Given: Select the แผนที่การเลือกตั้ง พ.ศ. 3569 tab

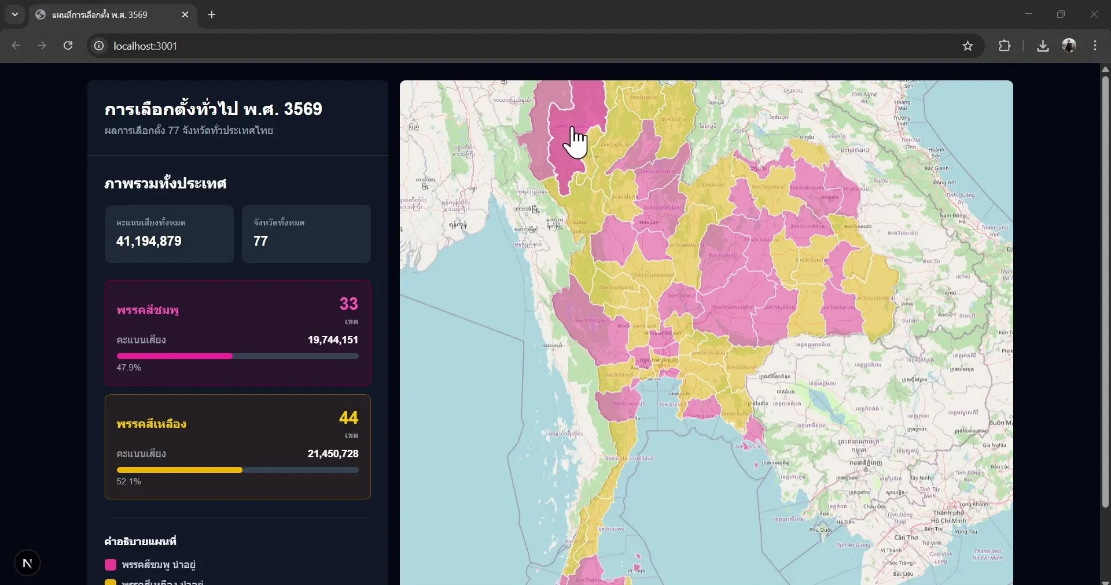Looking at the screenshot, I should (x=104, y=14).
